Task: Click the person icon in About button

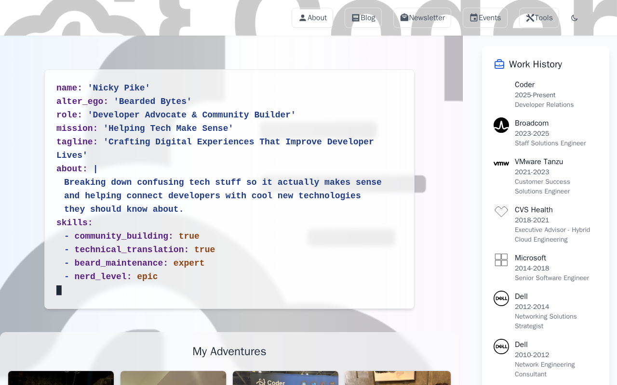Action: click(303, 18)
